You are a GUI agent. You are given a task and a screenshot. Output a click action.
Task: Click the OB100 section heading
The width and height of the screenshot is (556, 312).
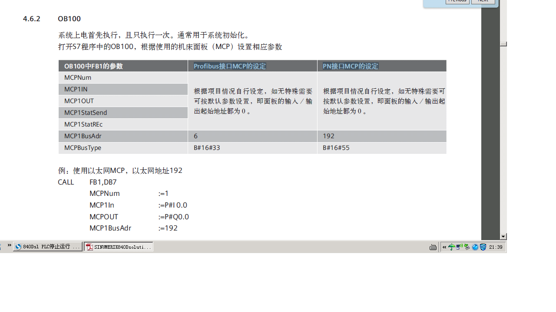tap(69, 19)
